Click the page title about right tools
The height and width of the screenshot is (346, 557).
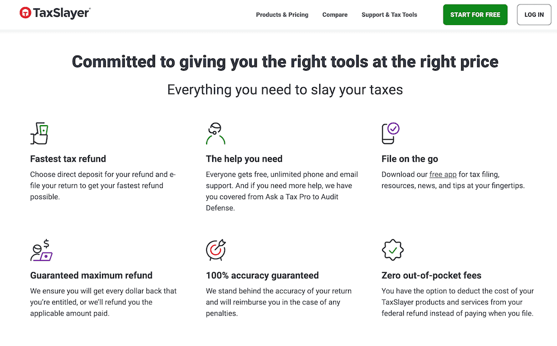point(284,62)
